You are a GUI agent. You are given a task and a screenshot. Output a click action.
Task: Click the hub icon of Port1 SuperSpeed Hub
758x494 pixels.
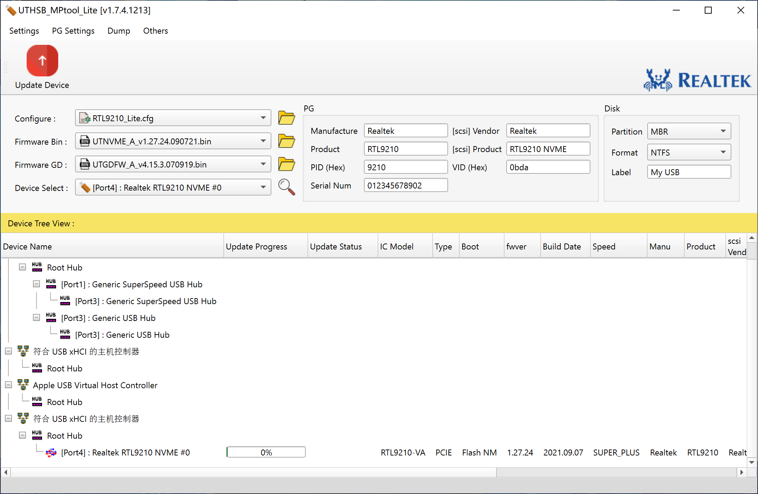(x=51, y=284)
